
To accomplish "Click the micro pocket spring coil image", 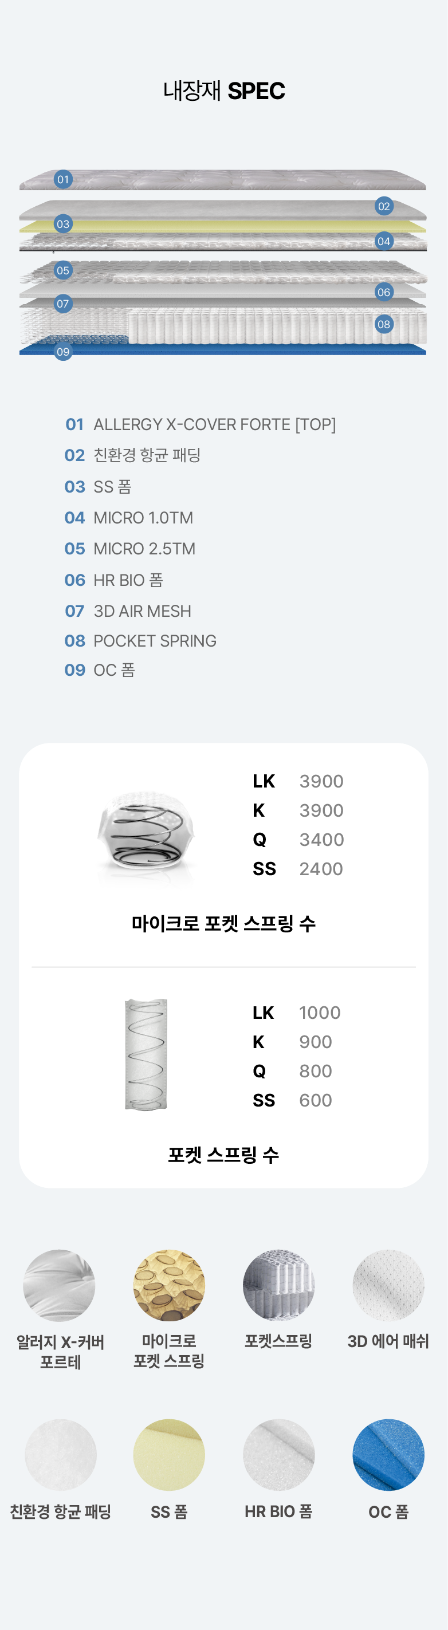I will click(x=146, y=834).
